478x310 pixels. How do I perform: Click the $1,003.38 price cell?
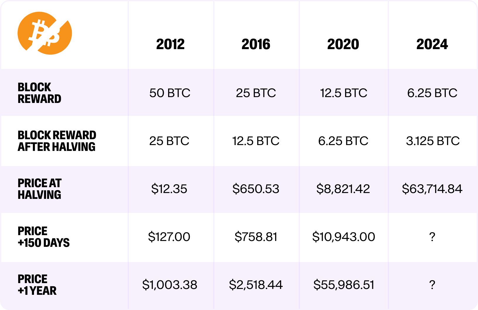click(x=170, y=285)
